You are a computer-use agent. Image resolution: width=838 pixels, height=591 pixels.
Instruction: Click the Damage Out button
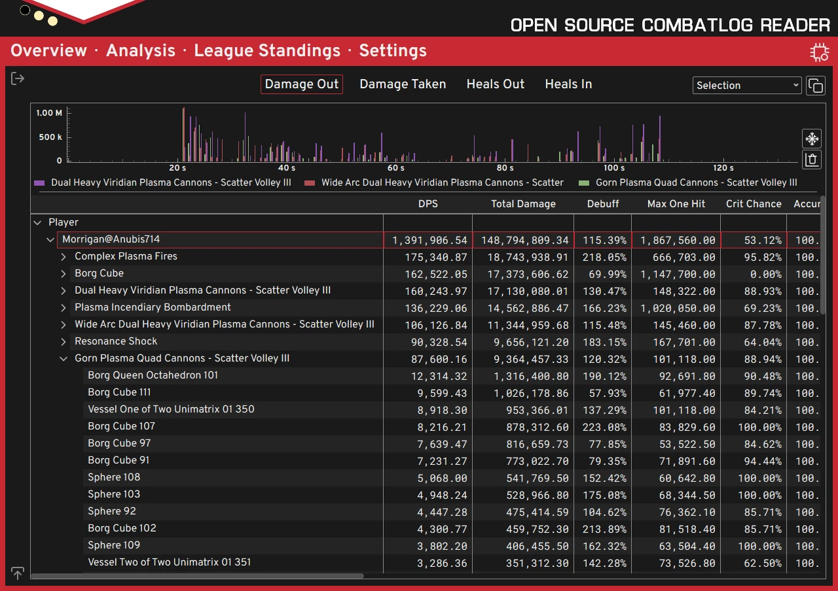pos(301,84)
